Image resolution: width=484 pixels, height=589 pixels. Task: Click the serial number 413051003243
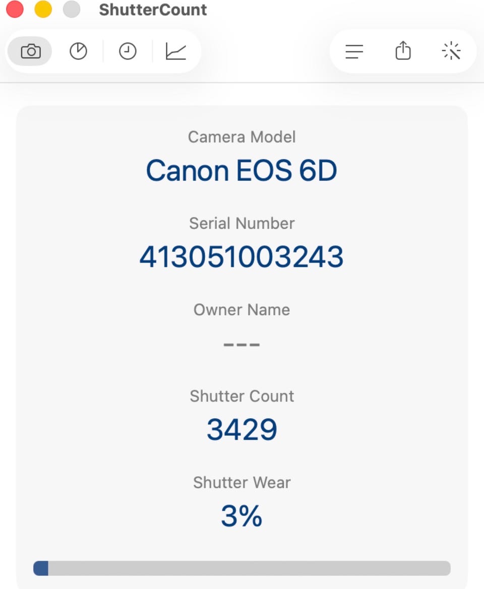pyautogui.click(x=241, y=257)
